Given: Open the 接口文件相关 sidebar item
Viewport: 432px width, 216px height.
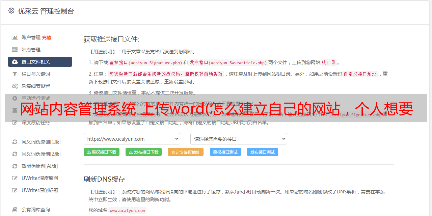Looking at the screenshot, I should tap(40, 62).
